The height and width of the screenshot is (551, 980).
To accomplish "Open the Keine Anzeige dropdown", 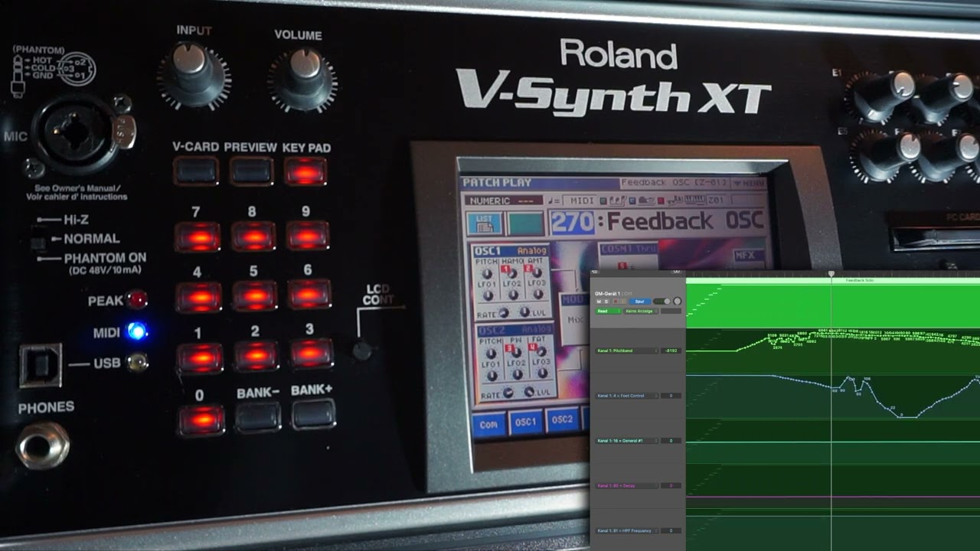I will 641,311.
